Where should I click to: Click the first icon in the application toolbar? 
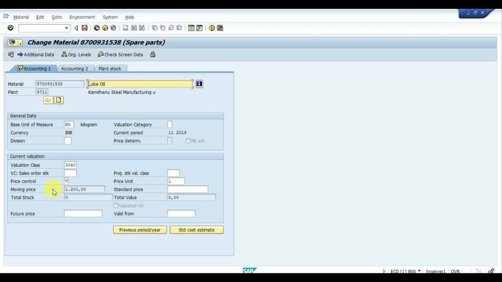(x=11, y=54)
